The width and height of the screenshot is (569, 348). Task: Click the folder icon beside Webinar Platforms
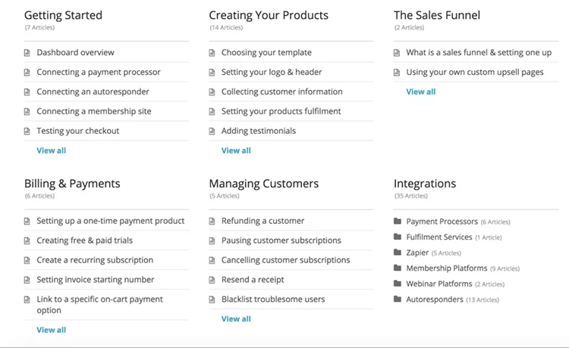tap(398, 284)
